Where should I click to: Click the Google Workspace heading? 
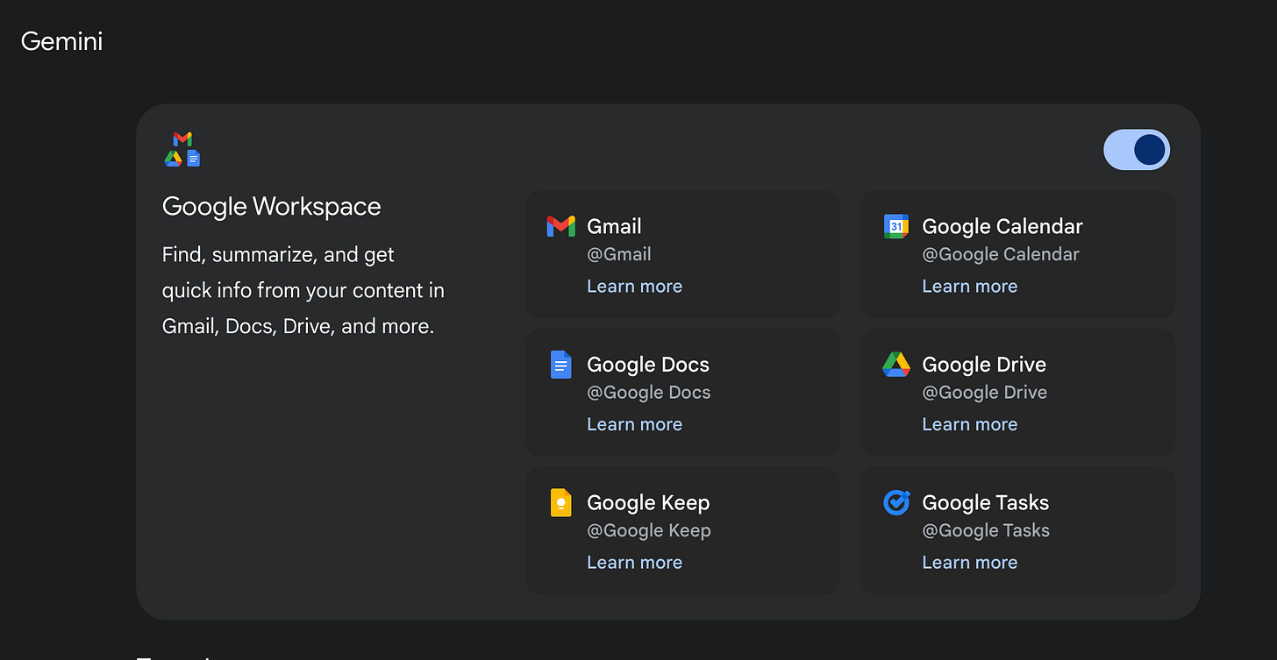(272, 207)
